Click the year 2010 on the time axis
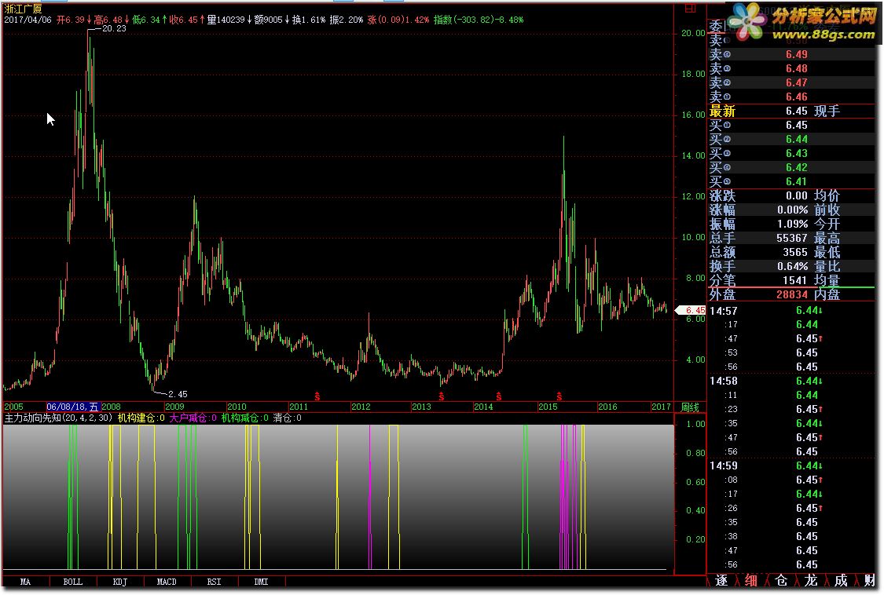This screenshot has width=884, height=595. point(237,407)
